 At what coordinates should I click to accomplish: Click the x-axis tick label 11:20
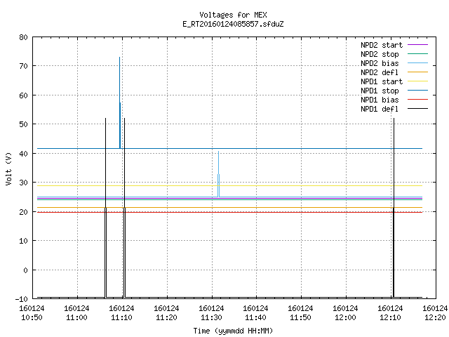coord(167,317)
